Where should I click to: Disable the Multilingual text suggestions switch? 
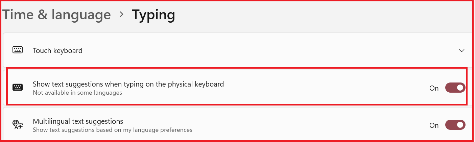point(455,125)
